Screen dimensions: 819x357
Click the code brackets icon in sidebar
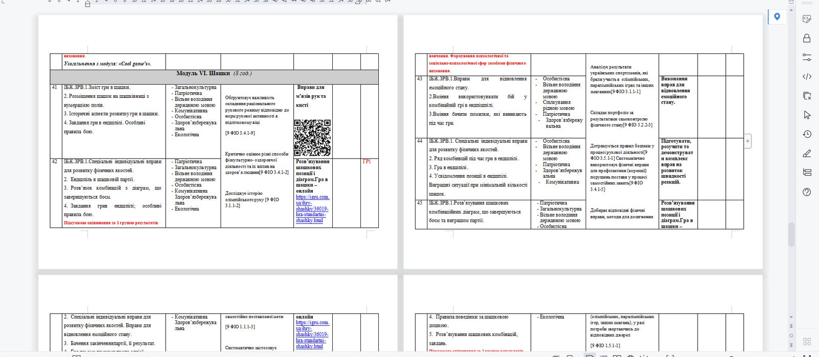(807, 77)
